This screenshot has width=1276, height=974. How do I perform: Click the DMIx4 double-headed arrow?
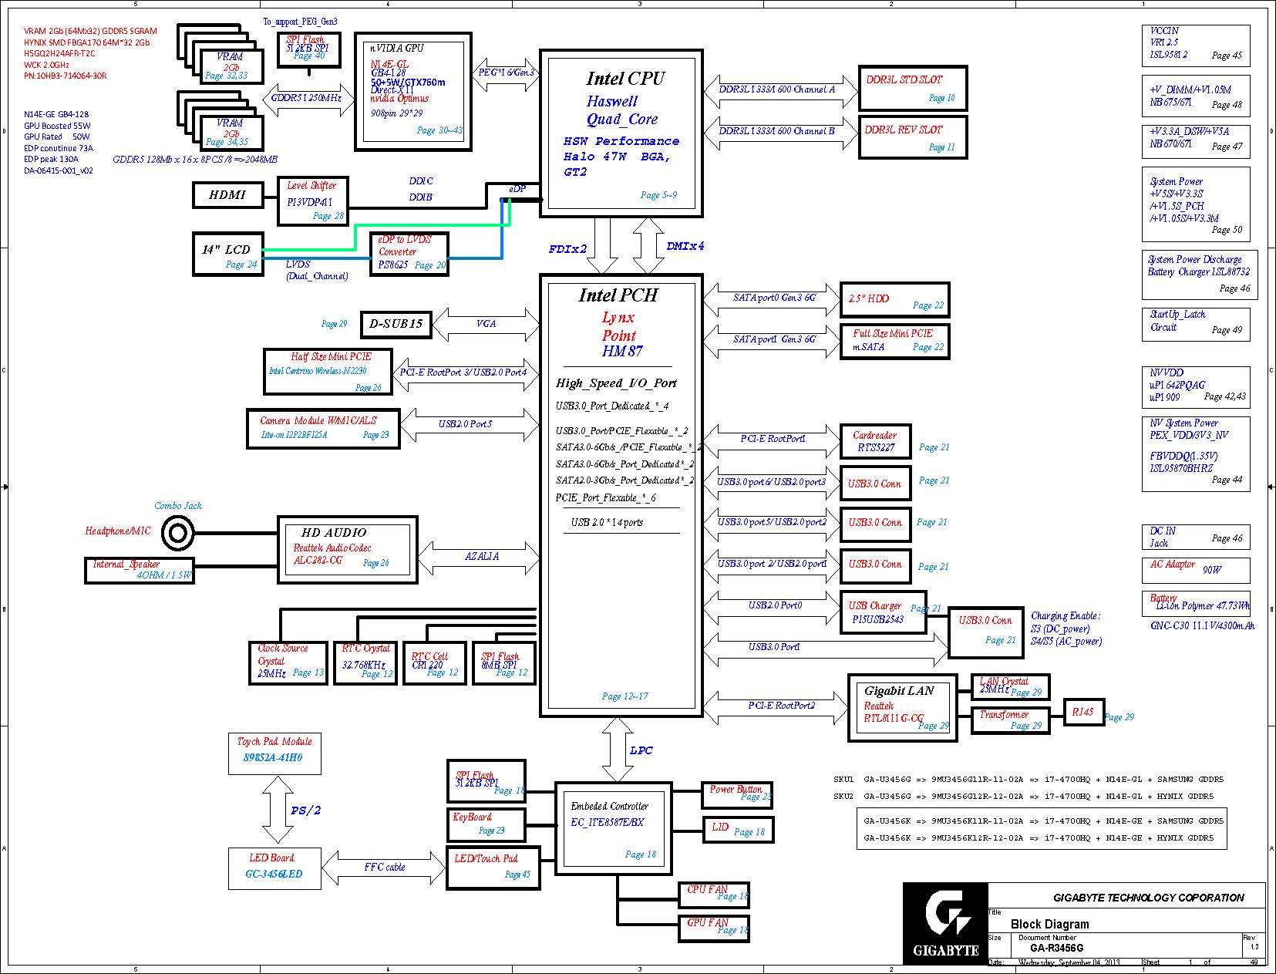tap(649, 246)
